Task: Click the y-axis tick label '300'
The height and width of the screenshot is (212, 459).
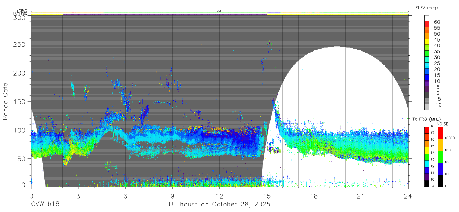Action: tap(20, 18)
